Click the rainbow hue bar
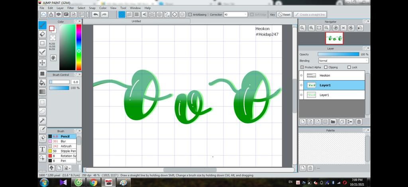Image resolution: width=408 pixels, height=187 pixels. (79, 47)
